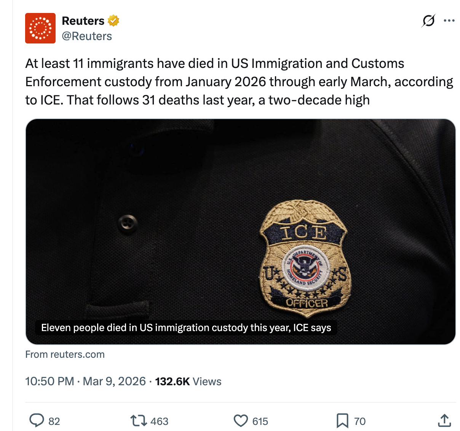Click the tweet text about ICE custody deaths

tap(228, 82)
